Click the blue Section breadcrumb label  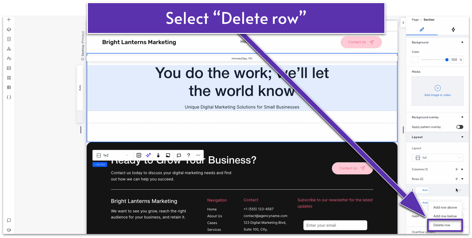click(100, 164)
